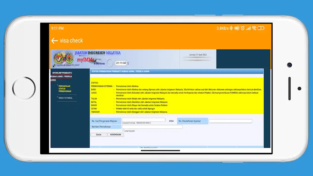The image size is (313, 176).
Task: Click the No. Pendaftaran Syarikat input field
Action: tap(230, 121)
